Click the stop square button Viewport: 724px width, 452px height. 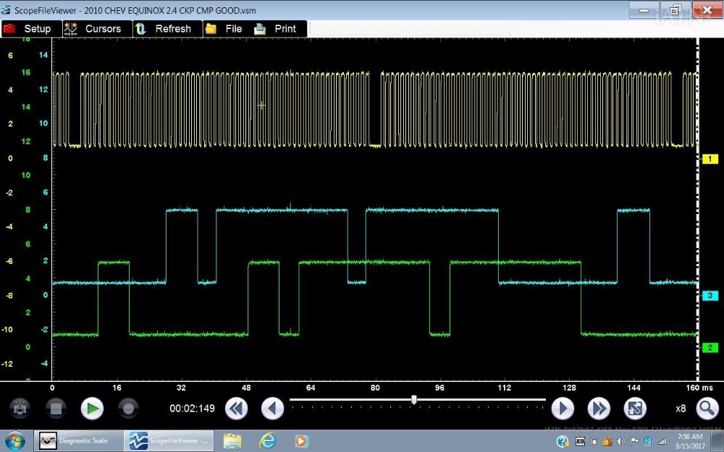pos(56,409)
